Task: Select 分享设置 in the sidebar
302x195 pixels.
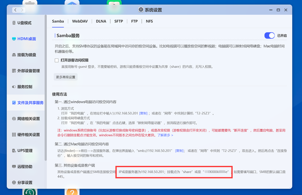Action: point(26,182)
